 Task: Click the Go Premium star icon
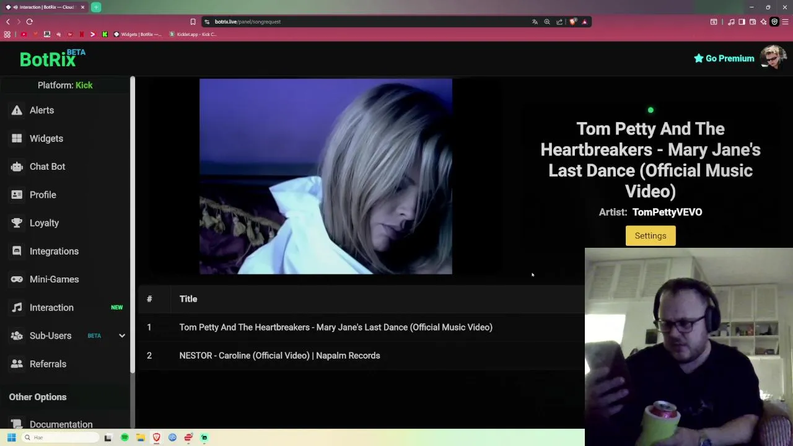coord(699,58)
